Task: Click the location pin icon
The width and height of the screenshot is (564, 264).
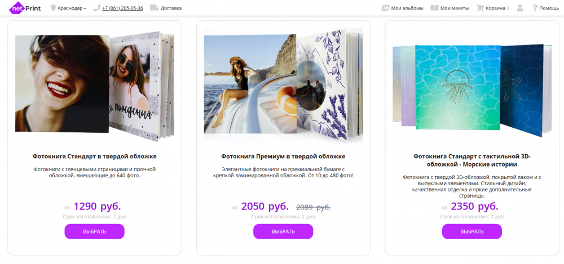Action: click(54, 8)
